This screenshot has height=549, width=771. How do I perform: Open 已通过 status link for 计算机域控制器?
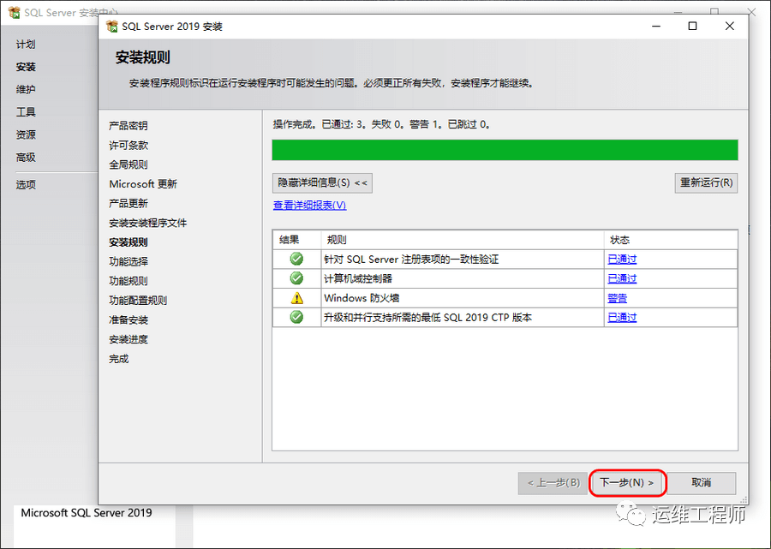click(x=622, y=278)
